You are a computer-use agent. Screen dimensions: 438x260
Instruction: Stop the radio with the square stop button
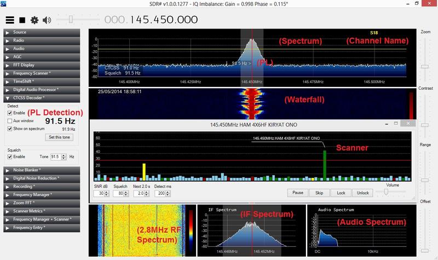click(22, 20)
